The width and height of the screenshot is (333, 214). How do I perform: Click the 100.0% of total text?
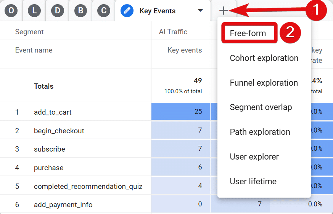[x=183, y=91]
